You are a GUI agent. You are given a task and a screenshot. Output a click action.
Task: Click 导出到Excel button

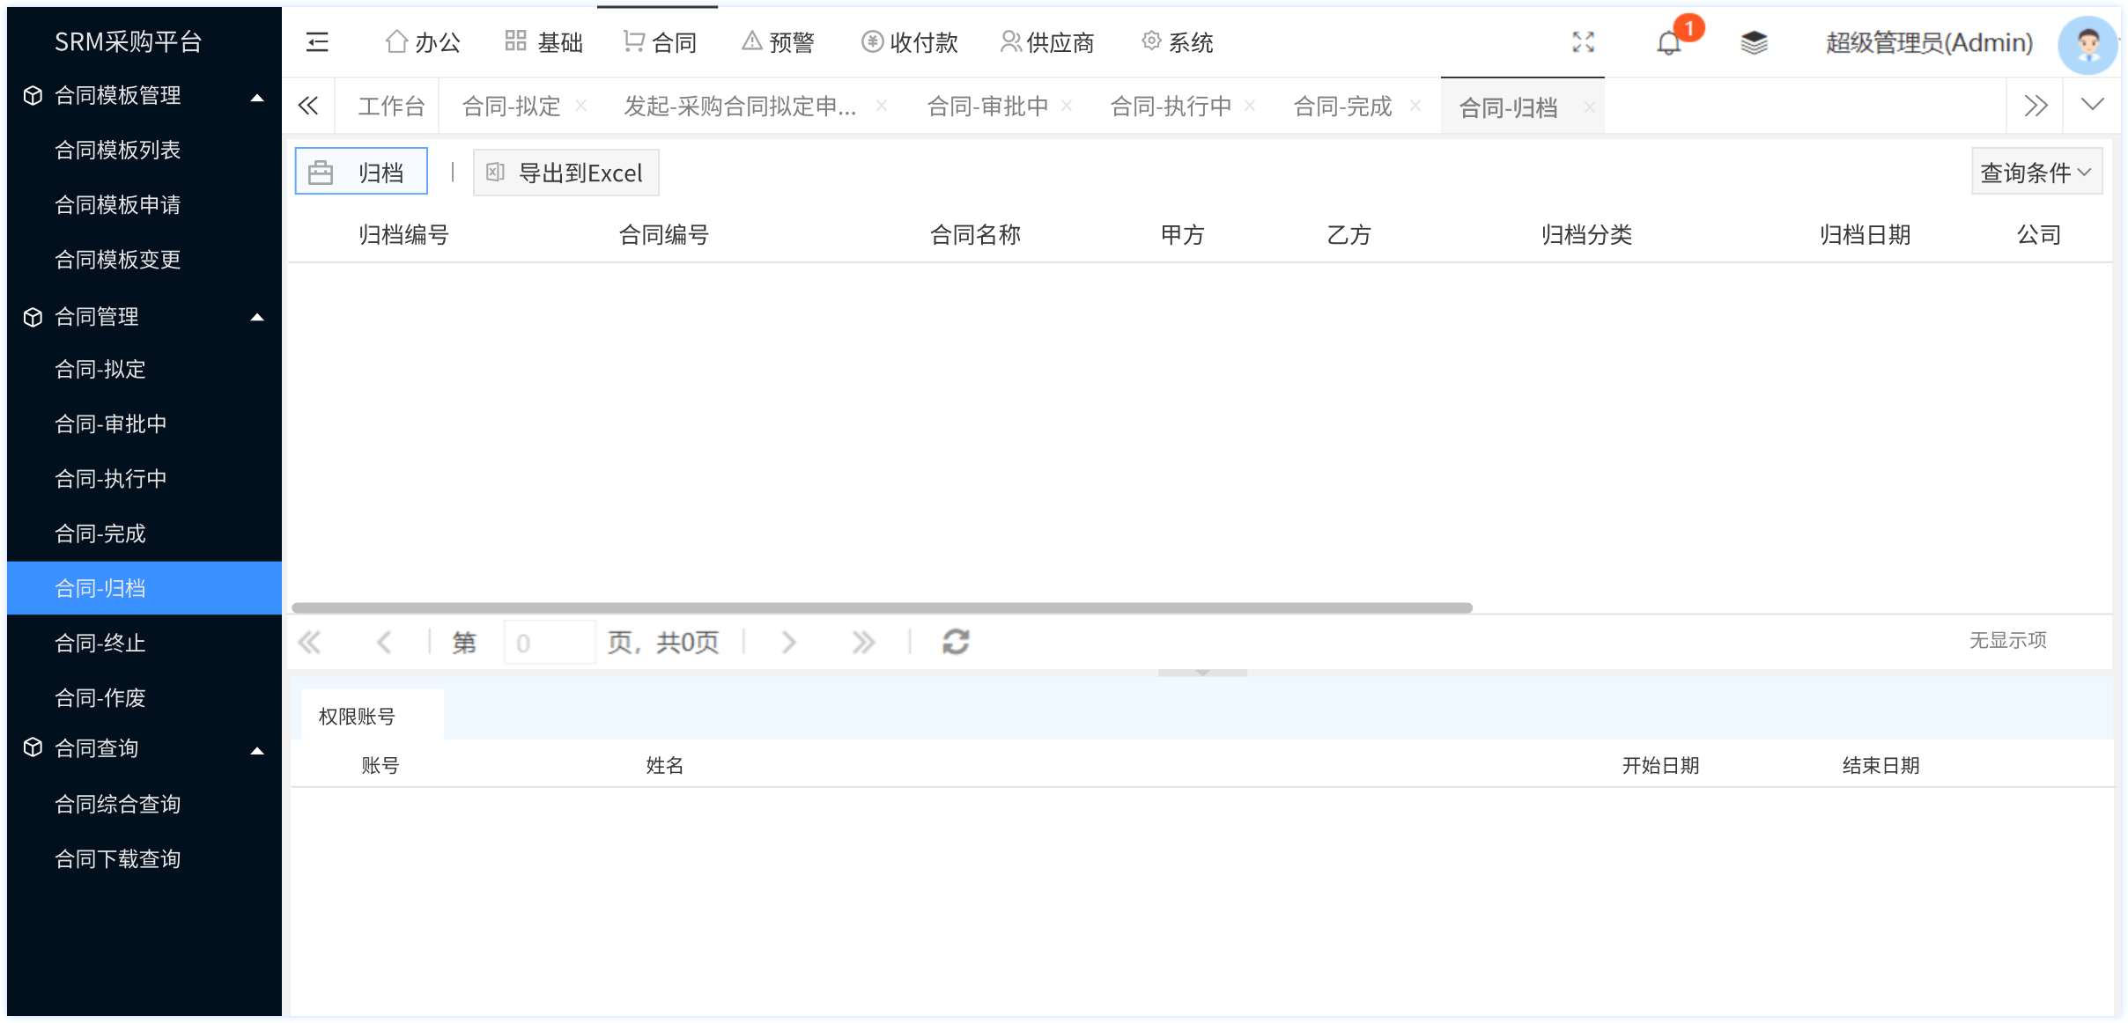pyautogui.click(x=565, y=173)
